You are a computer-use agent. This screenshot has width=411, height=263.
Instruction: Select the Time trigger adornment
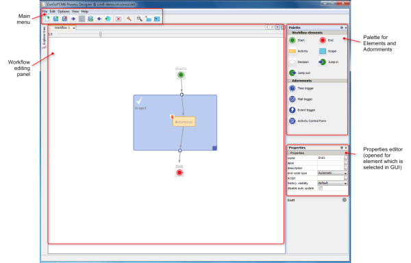click(301, 88)
